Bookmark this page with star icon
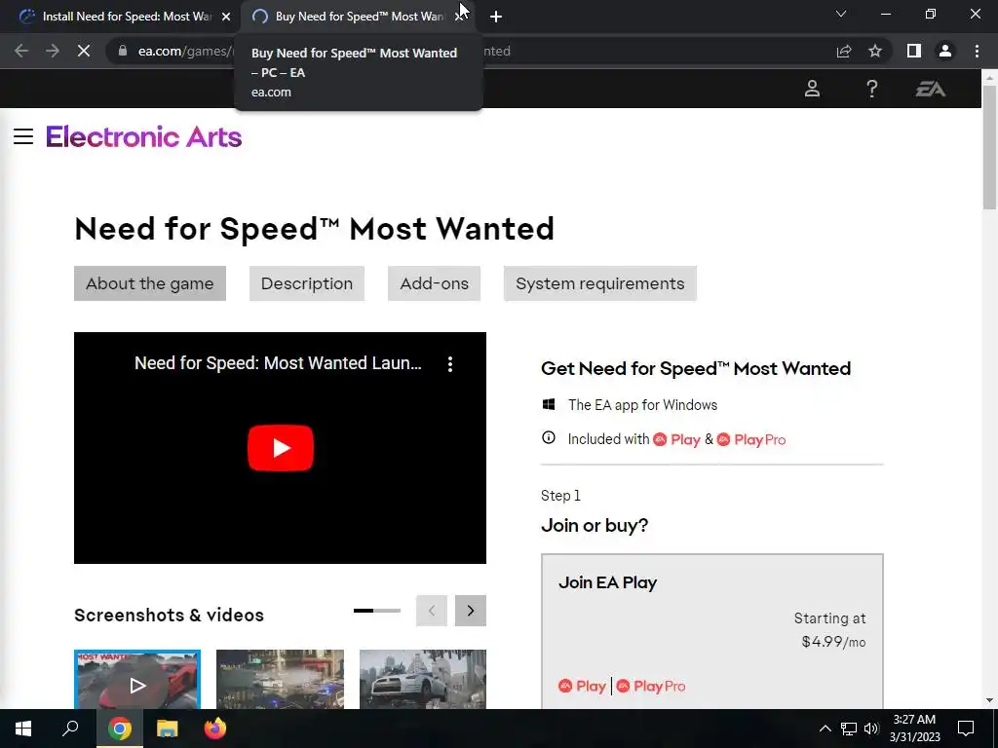 (x=875, y=51)
